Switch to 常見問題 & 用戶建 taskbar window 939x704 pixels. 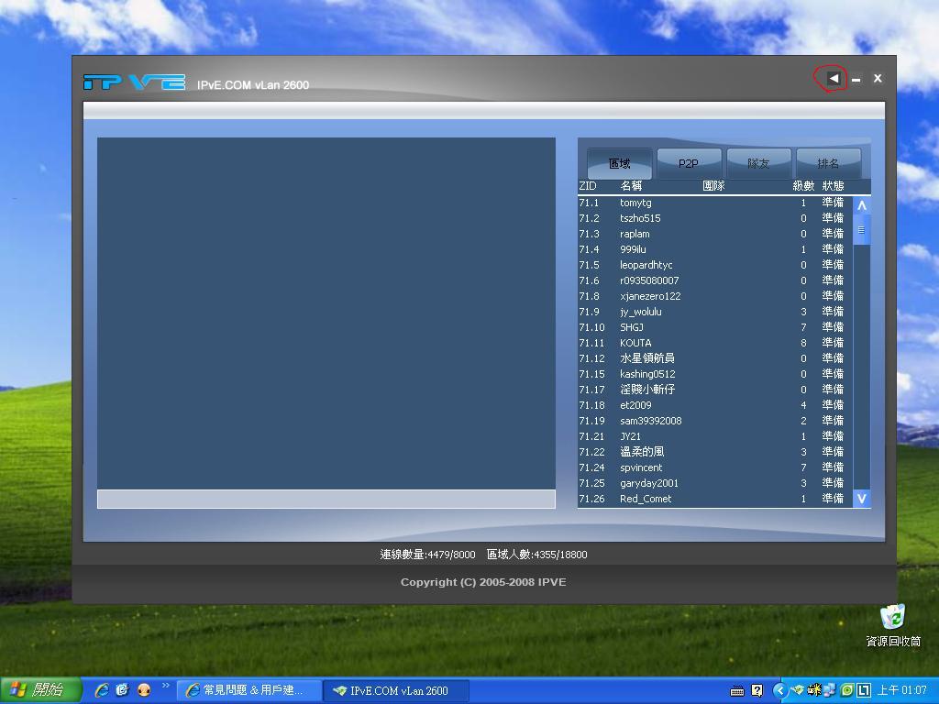(248, 690)
